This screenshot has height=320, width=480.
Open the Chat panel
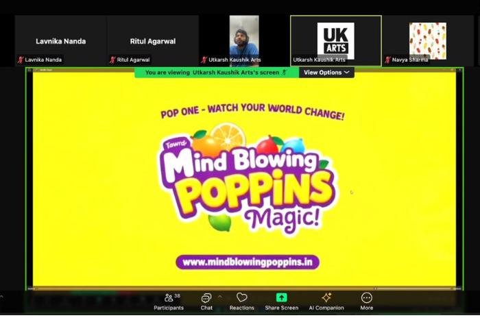tap(206, 301)
